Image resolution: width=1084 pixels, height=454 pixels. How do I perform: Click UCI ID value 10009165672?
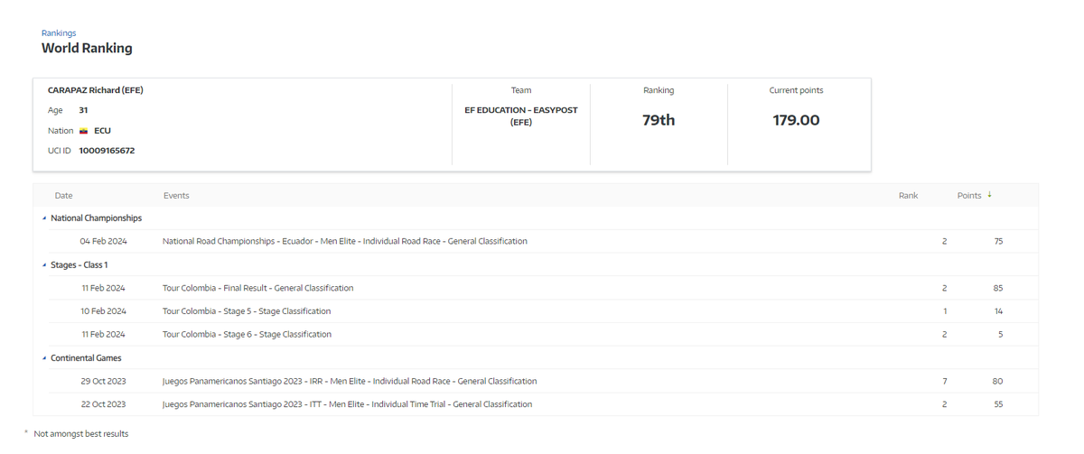click(x=107, y=151)
